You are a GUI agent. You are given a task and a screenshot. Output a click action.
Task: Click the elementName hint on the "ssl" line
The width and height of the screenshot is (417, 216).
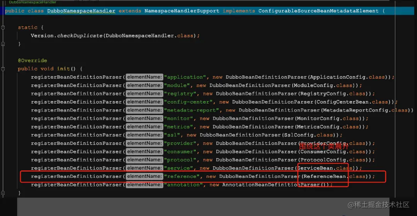coord(144,135)
